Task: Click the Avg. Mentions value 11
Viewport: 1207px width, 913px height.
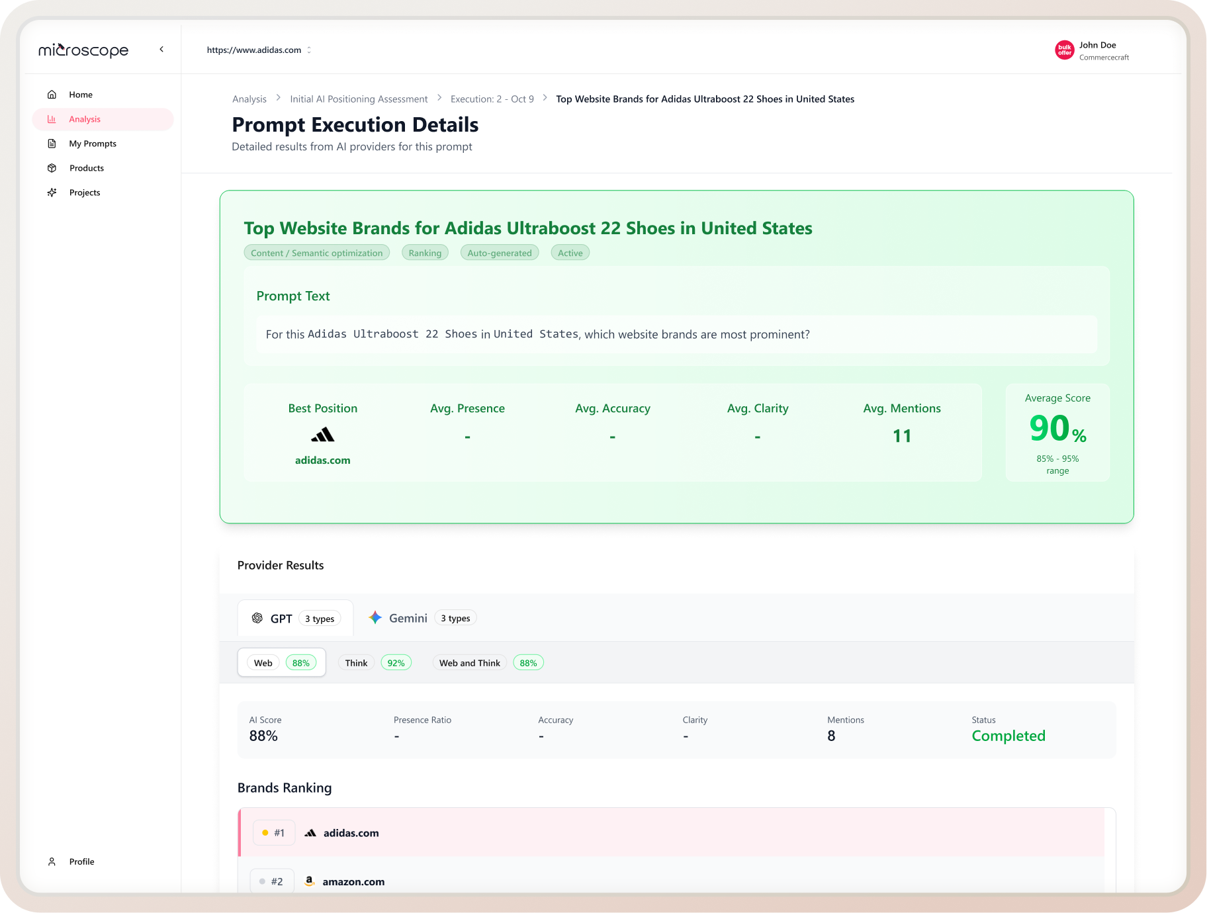Action: [902, 436]
